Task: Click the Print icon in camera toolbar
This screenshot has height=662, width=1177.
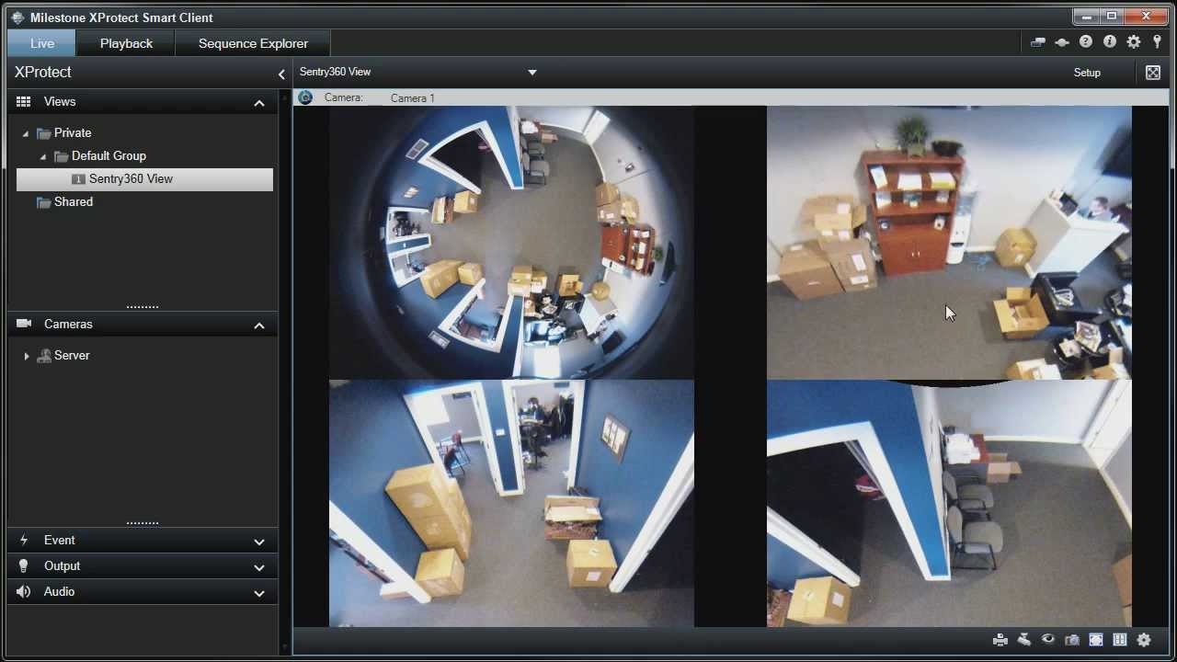Action: [x=1000, y=640]
